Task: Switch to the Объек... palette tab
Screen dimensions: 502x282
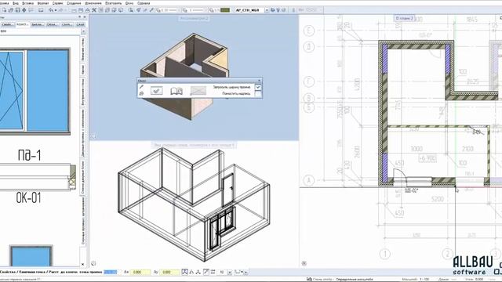Action: 53,24
